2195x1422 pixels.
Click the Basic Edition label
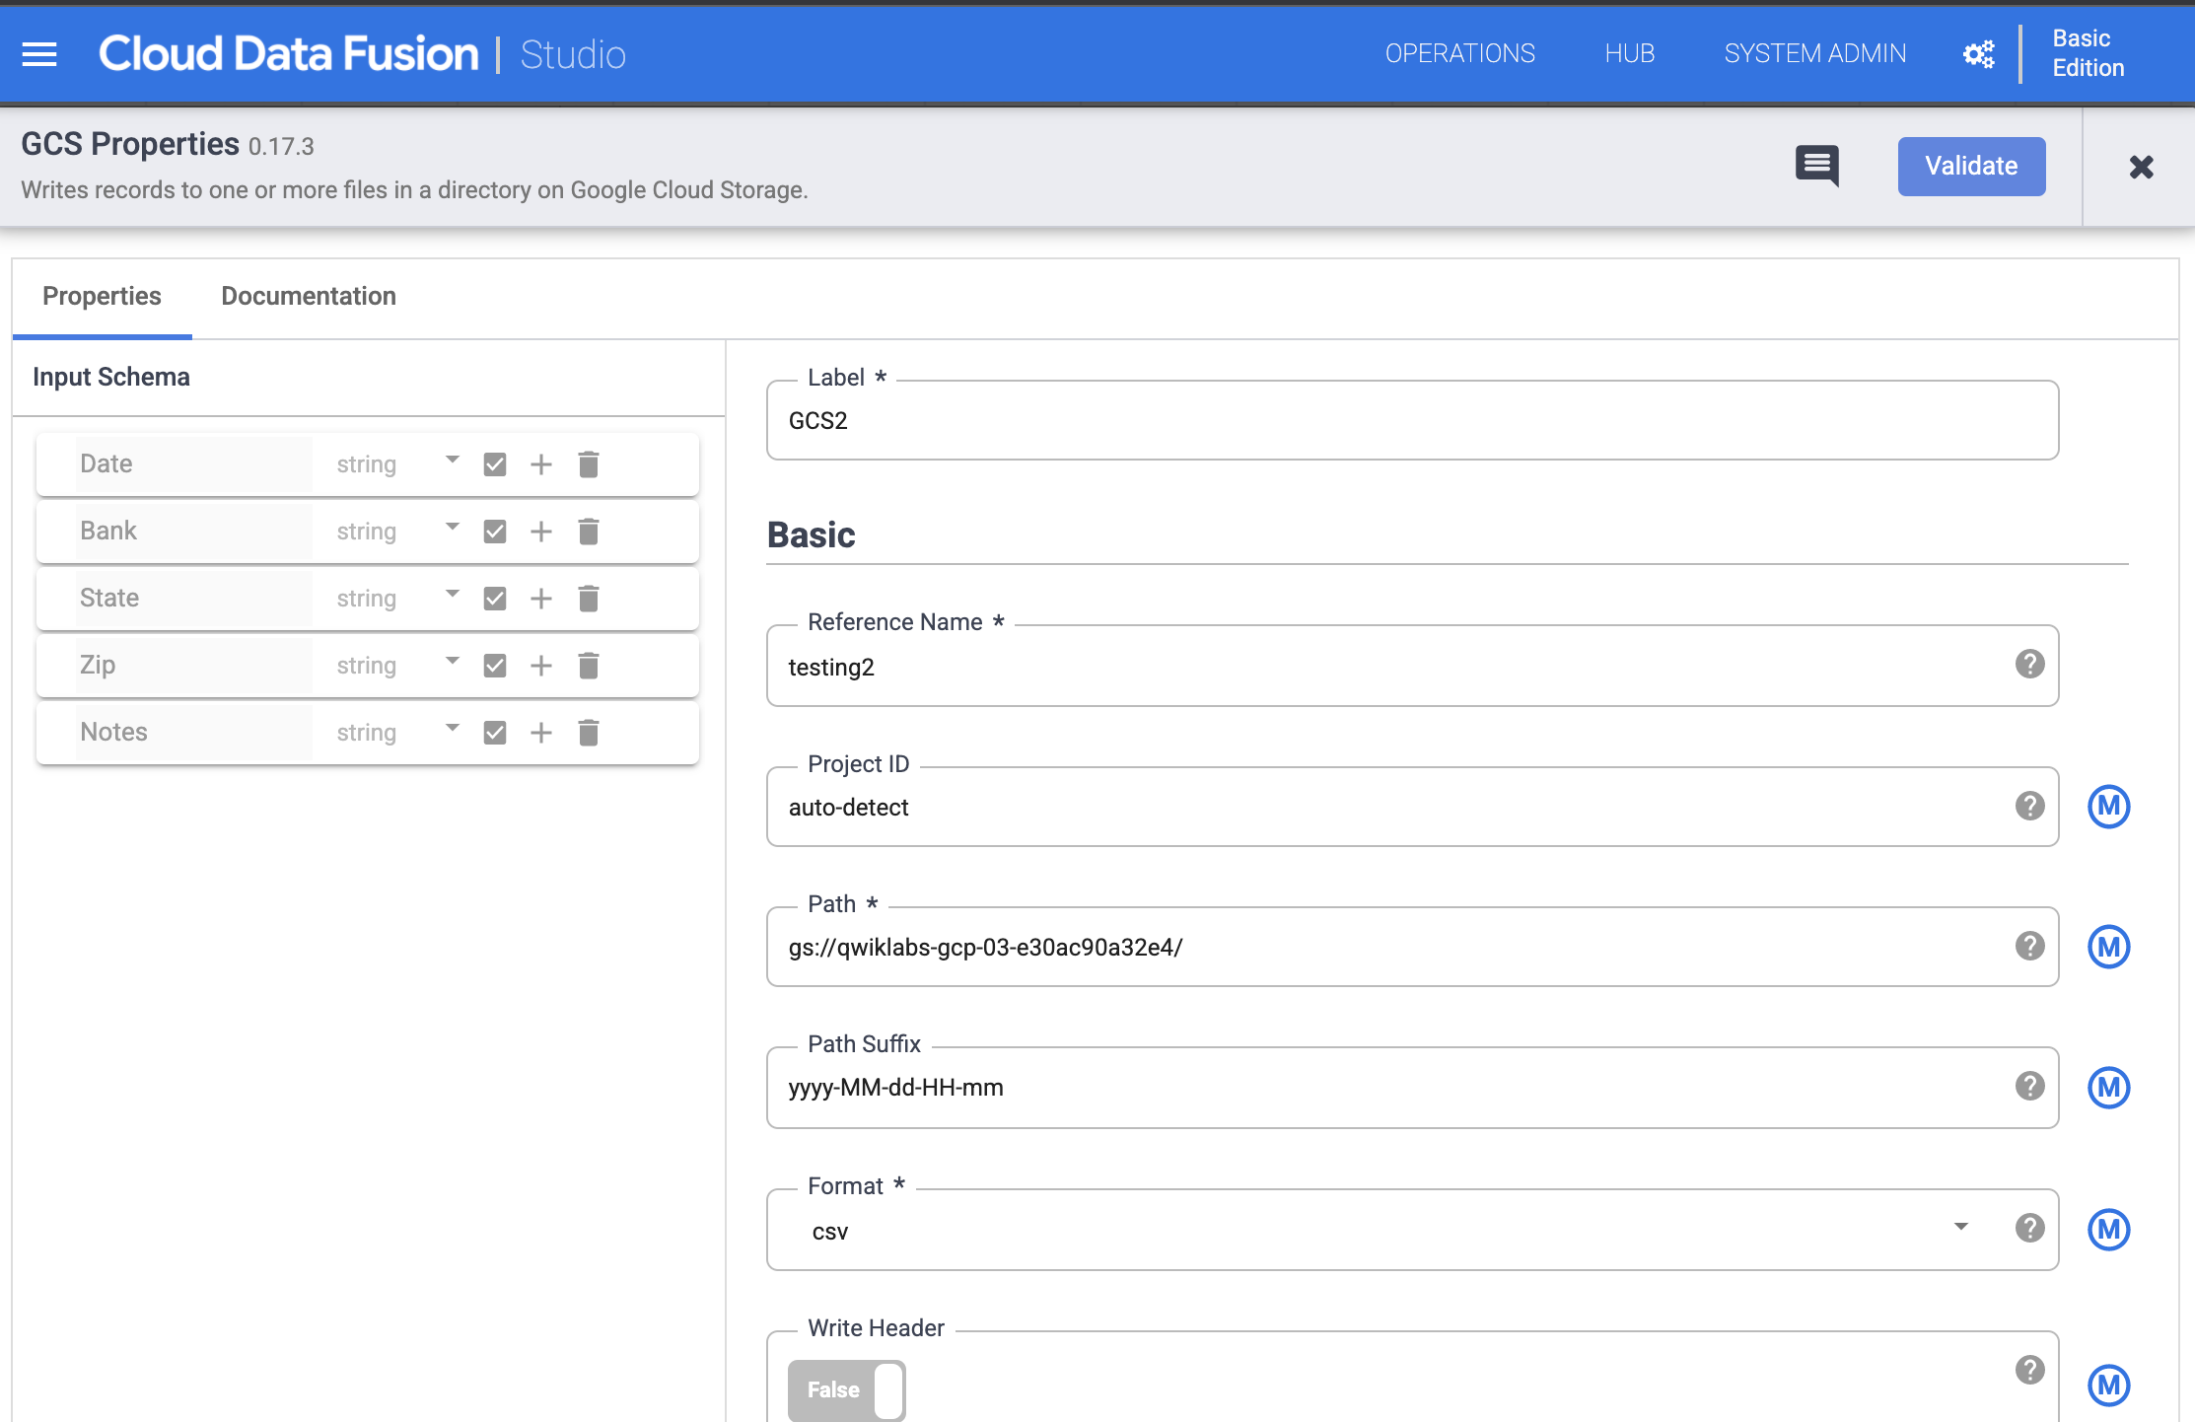pyautogui.click(x=2088, y=53)
